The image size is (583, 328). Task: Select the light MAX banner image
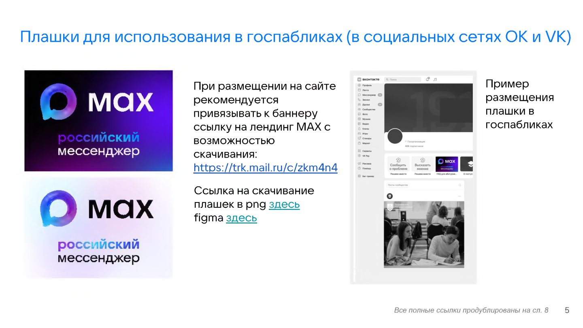pyautogui.click(x=99, y=229)
